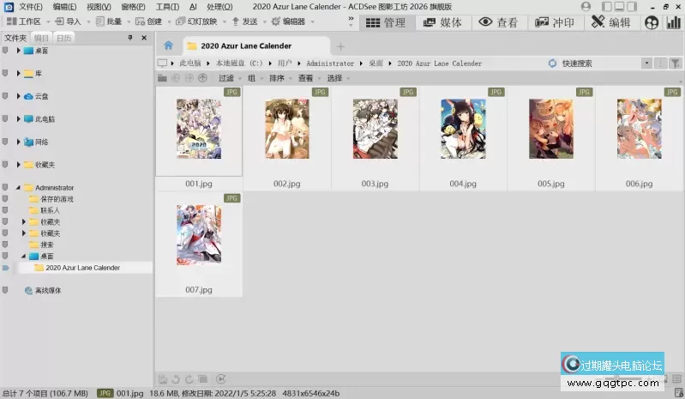Viewport: 685px width, 399px height.
Task: Toggle the right pane layout icon
Action: pyautogui.click(x=632, y=7)
